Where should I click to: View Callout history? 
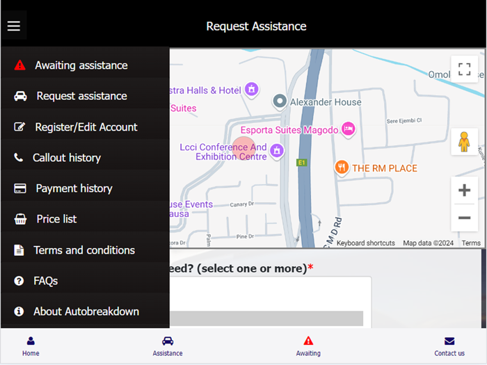85,157
